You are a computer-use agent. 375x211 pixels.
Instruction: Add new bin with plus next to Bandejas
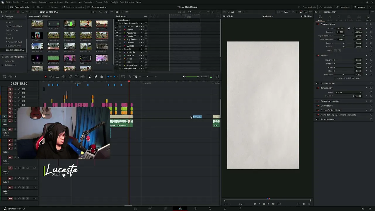pyautogui.click(x=25, y=16)
